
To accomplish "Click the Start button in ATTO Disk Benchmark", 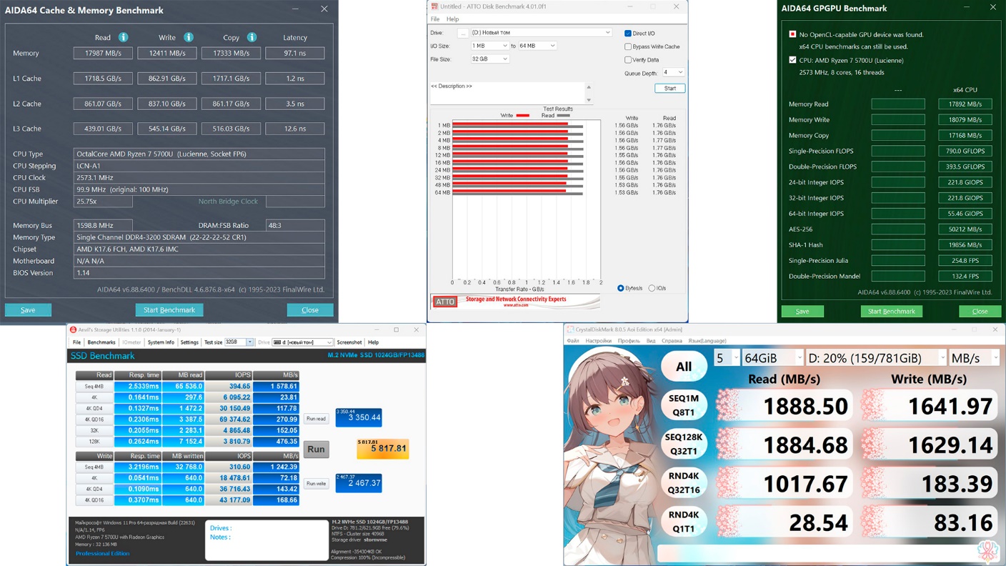I will tap(669, 89).
